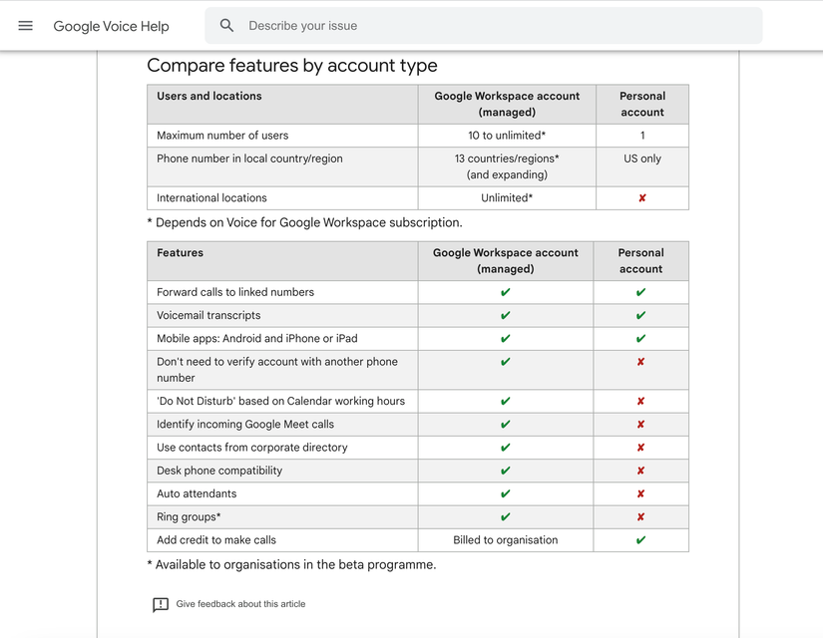Select 'Compare features by account type' heading
Screen dimensions: 823x638
click(292, 66)
